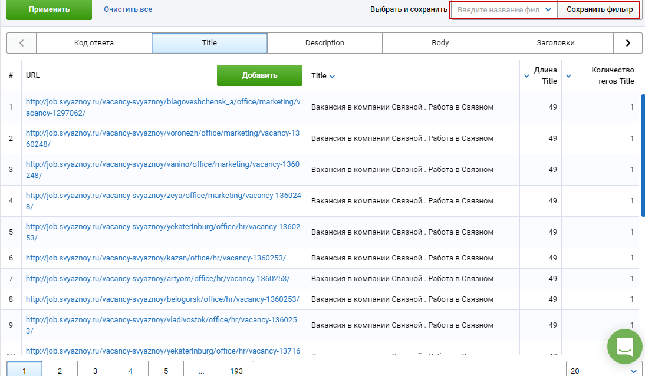Click the Сохранить фильтр button
This screenshot has height=376, width=645.
600,9
